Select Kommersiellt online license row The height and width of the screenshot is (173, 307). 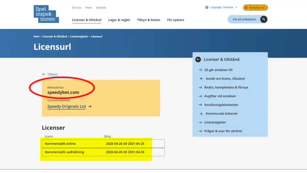coord(103,144)
